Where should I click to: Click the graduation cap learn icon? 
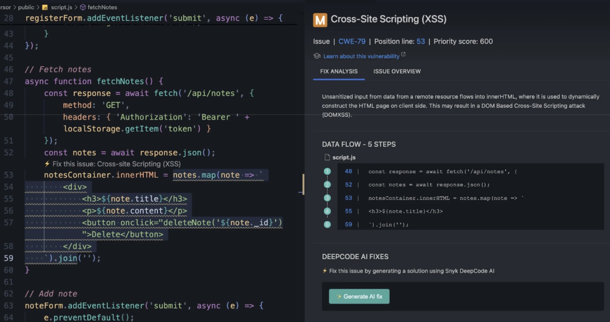[317, 56]
